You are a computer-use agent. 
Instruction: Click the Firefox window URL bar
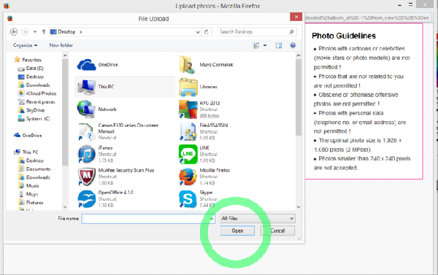[x=367, y=18]
